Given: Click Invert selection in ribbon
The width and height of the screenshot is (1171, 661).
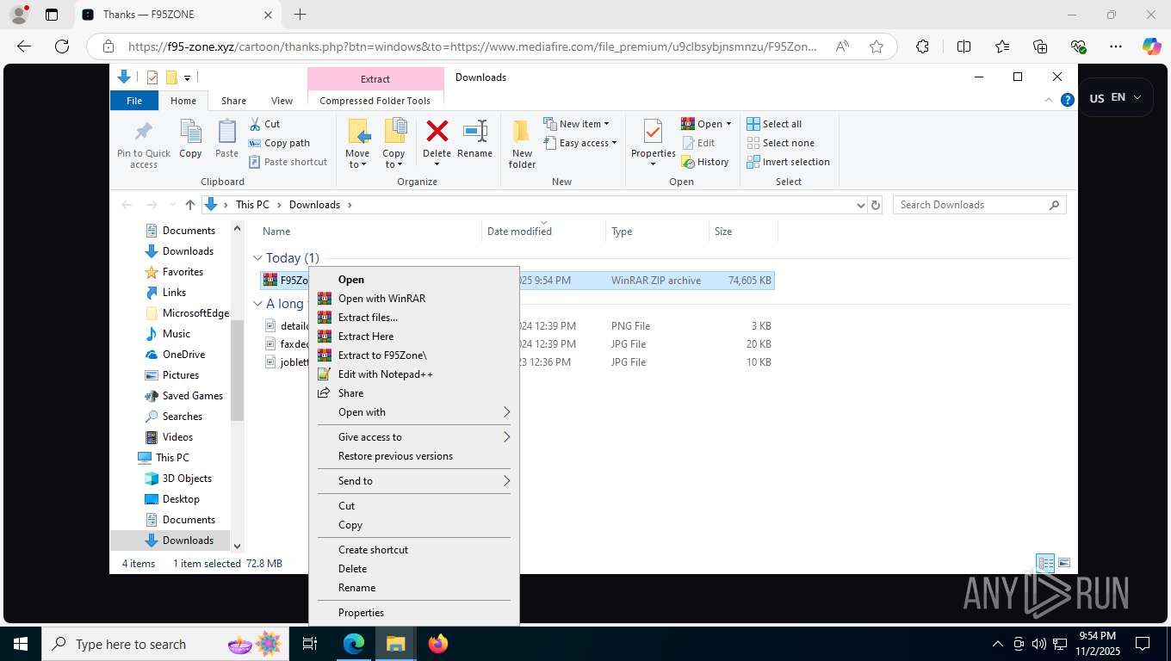Looking at the screenshot, I should coord(788,162).
